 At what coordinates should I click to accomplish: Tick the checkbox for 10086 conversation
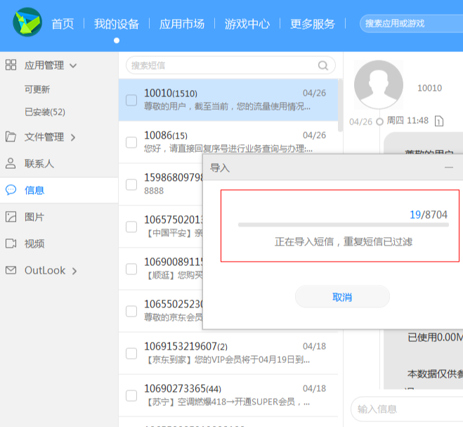131,142
